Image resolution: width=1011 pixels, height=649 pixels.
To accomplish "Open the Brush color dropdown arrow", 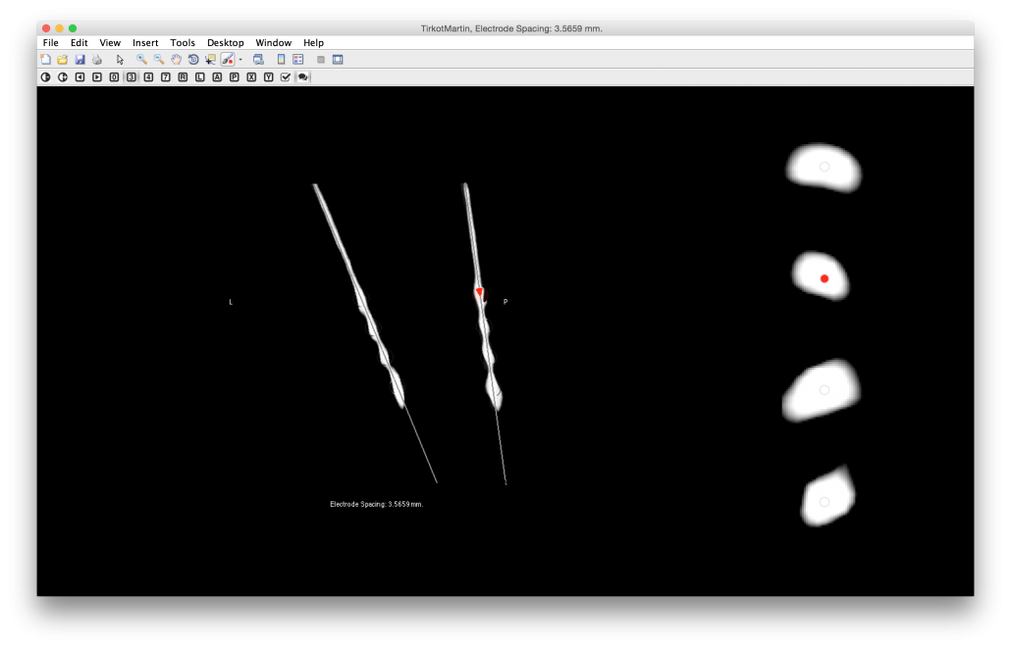I will pyautogui.click(x=240, y=59).
